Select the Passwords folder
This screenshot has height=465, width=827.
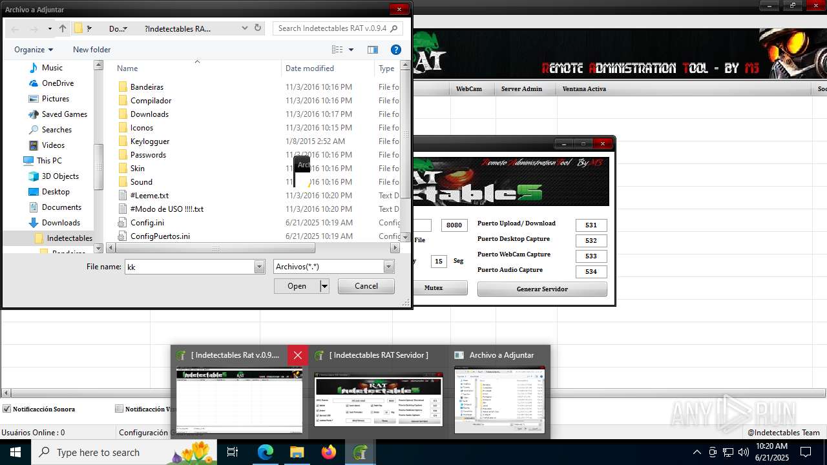[x=148, y=154]
